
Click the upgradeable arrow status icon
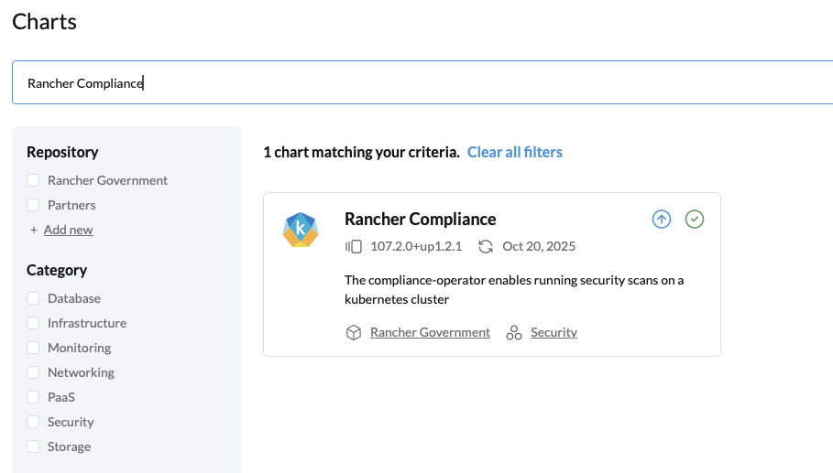point(662,219)
